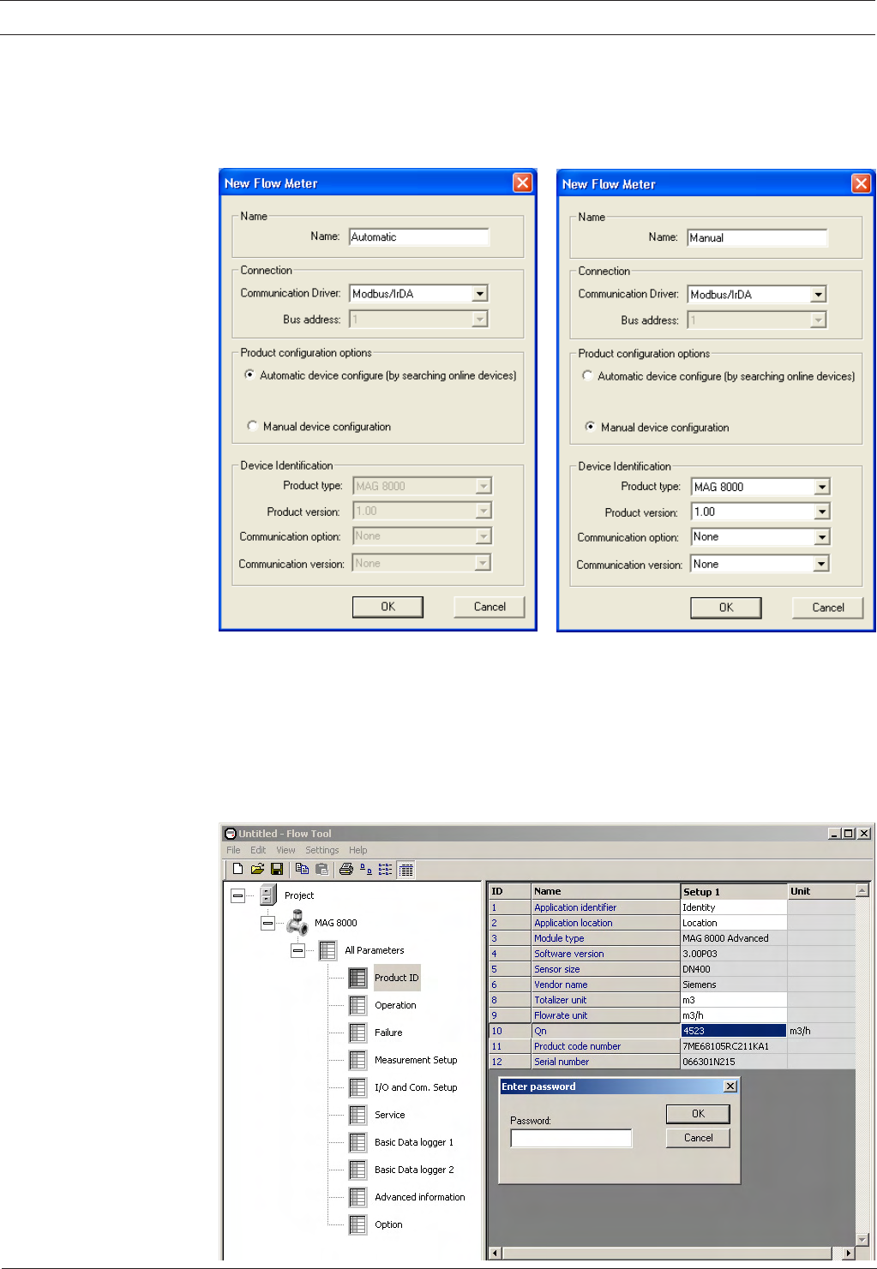This screenshot has width=877, height=1269.
Task: Click the parameter table scroll down arrow
Action: (x=862, y=1239)
